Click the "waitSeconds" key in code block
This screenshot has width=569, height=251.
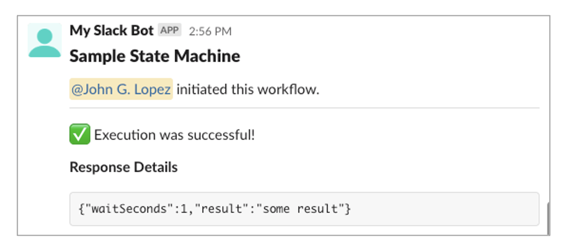click(x=120, y=208)
